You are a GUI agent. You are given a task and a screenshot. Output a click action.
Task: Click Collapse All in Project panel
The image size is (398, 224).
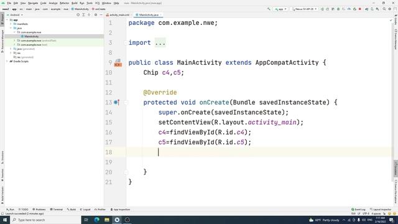coord(89,15)
